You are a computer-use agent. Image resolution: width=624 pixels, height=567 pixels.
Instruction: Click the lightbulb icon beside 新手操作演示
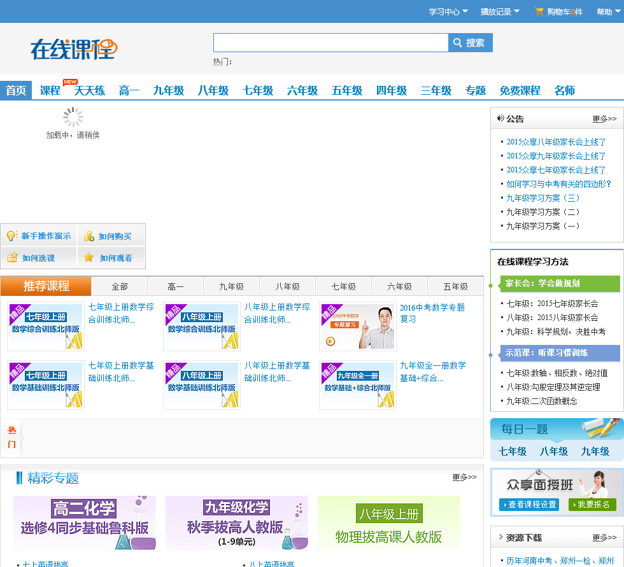coord(11,236)
